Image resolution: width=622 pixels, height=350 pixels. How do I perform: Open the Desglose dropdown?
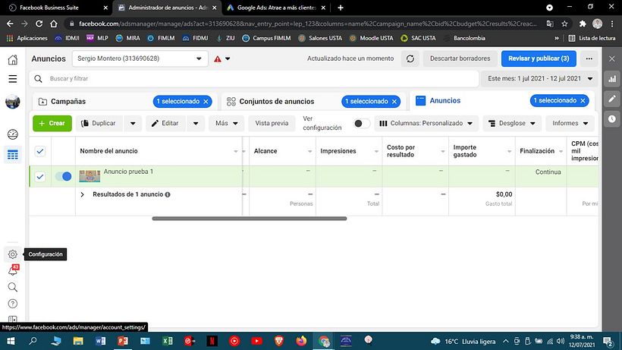(x=512, y=124)
